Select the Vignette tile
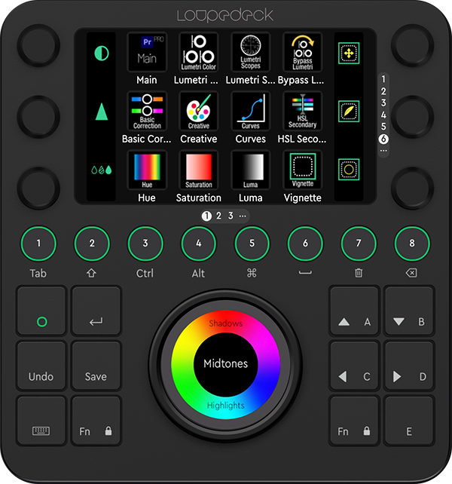Screen dimensions: 452x484 pos(303,170)
